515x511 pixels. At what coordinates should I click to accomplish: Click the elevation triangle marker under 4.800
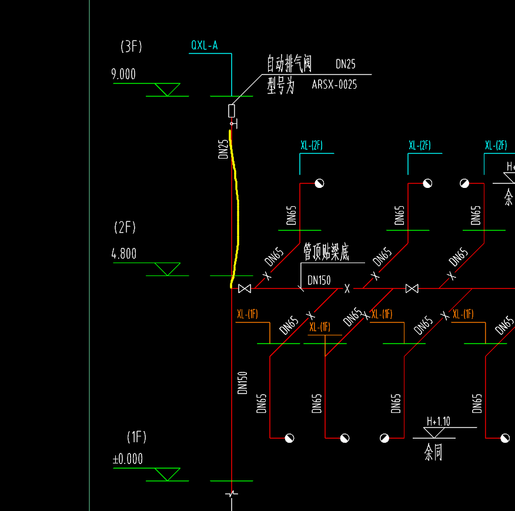[167, 269]
